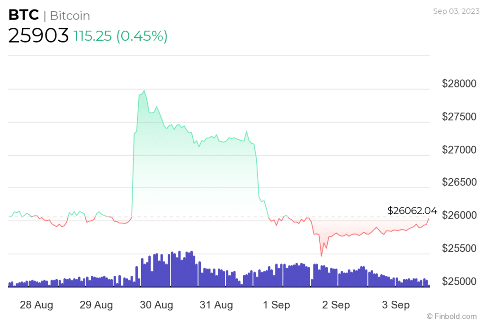Select the 29 Aug date marker

[96, 305]
